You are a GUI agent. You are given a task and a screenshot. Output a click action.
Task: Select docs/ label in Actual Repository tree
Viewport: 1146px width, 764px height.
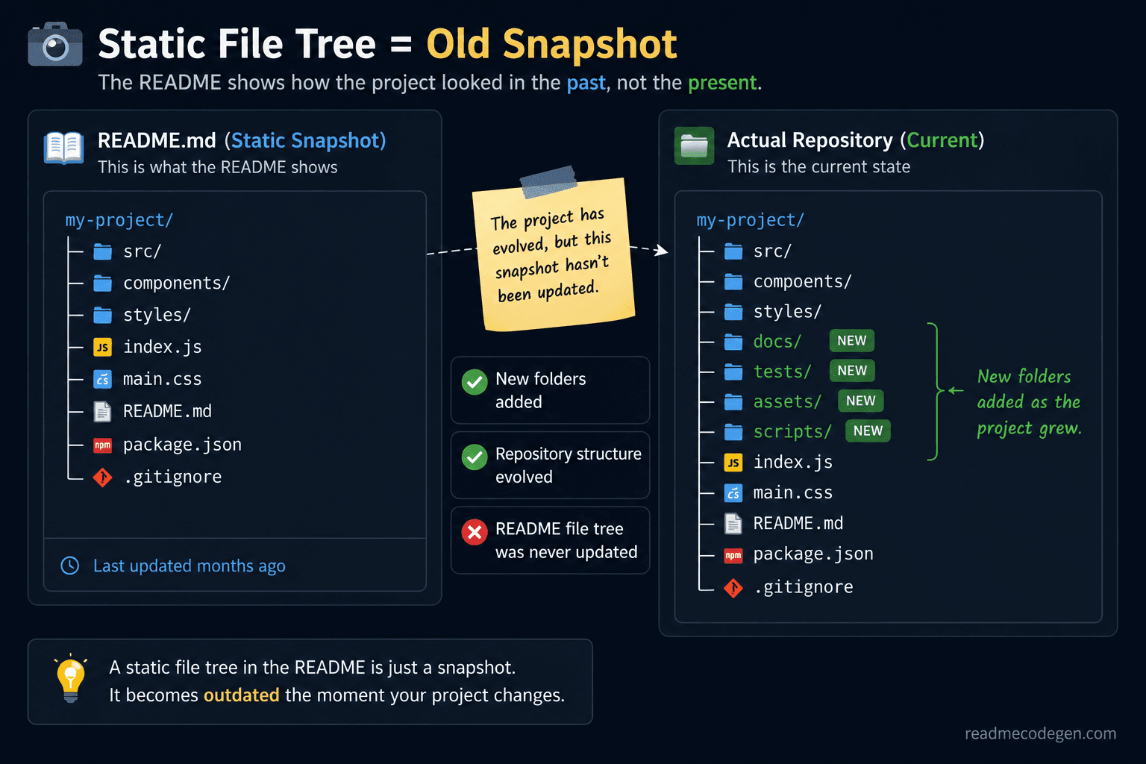777,342
